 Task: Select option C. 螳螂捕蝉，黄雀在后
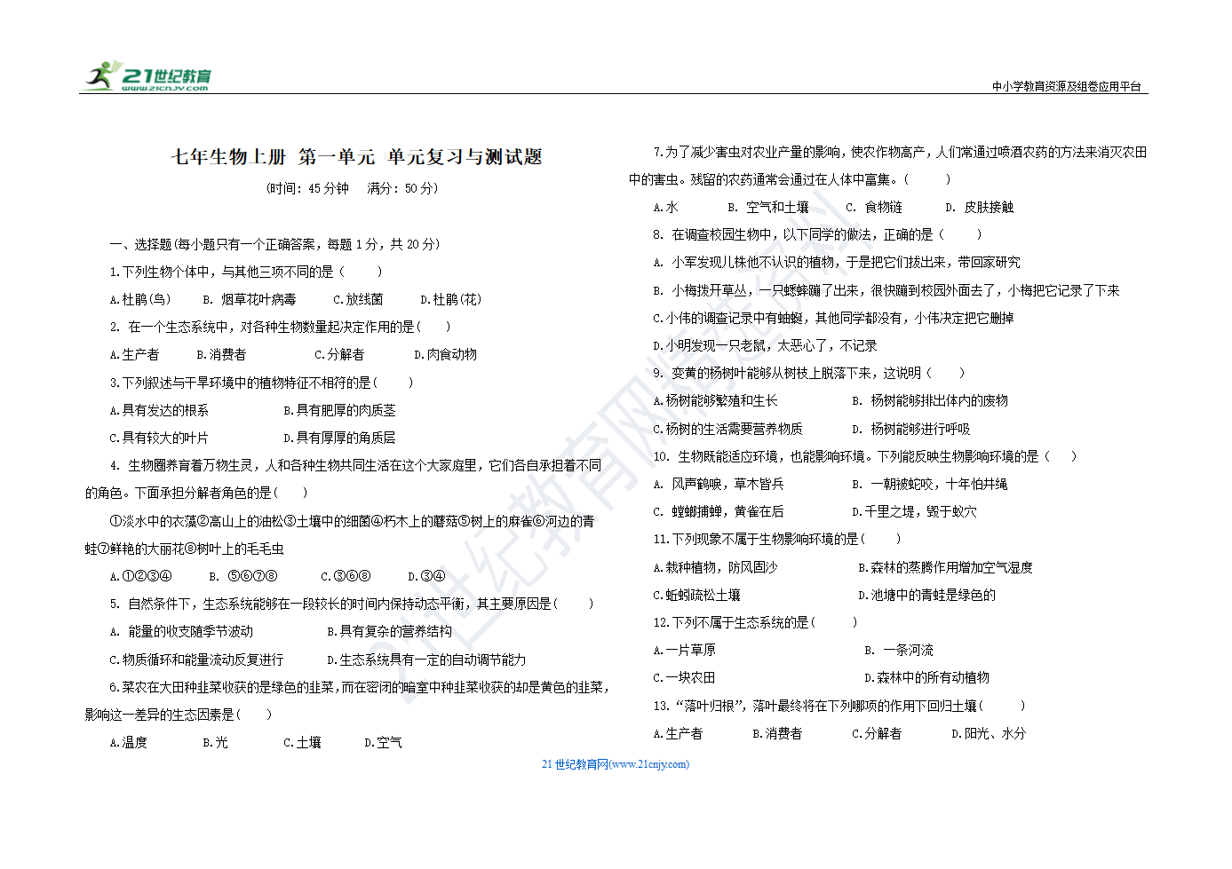[719, 511]
